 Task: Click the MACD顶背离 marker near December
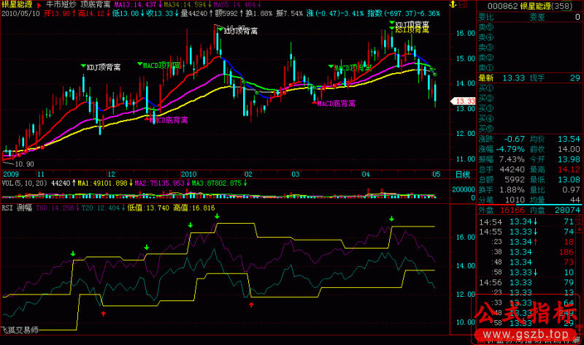pos(161,65)
